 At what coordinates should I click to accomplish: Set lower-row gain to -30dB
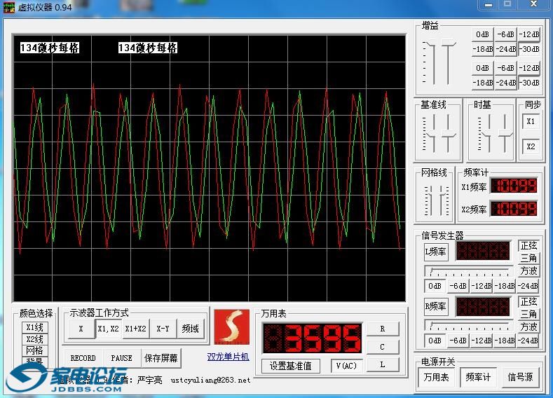click(x=529, y=83)
